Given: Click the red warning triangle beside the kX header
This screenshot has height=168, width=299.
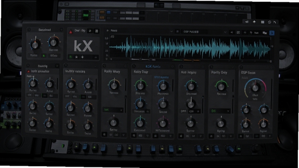Looking at the screenshot, I should (71, 32).
